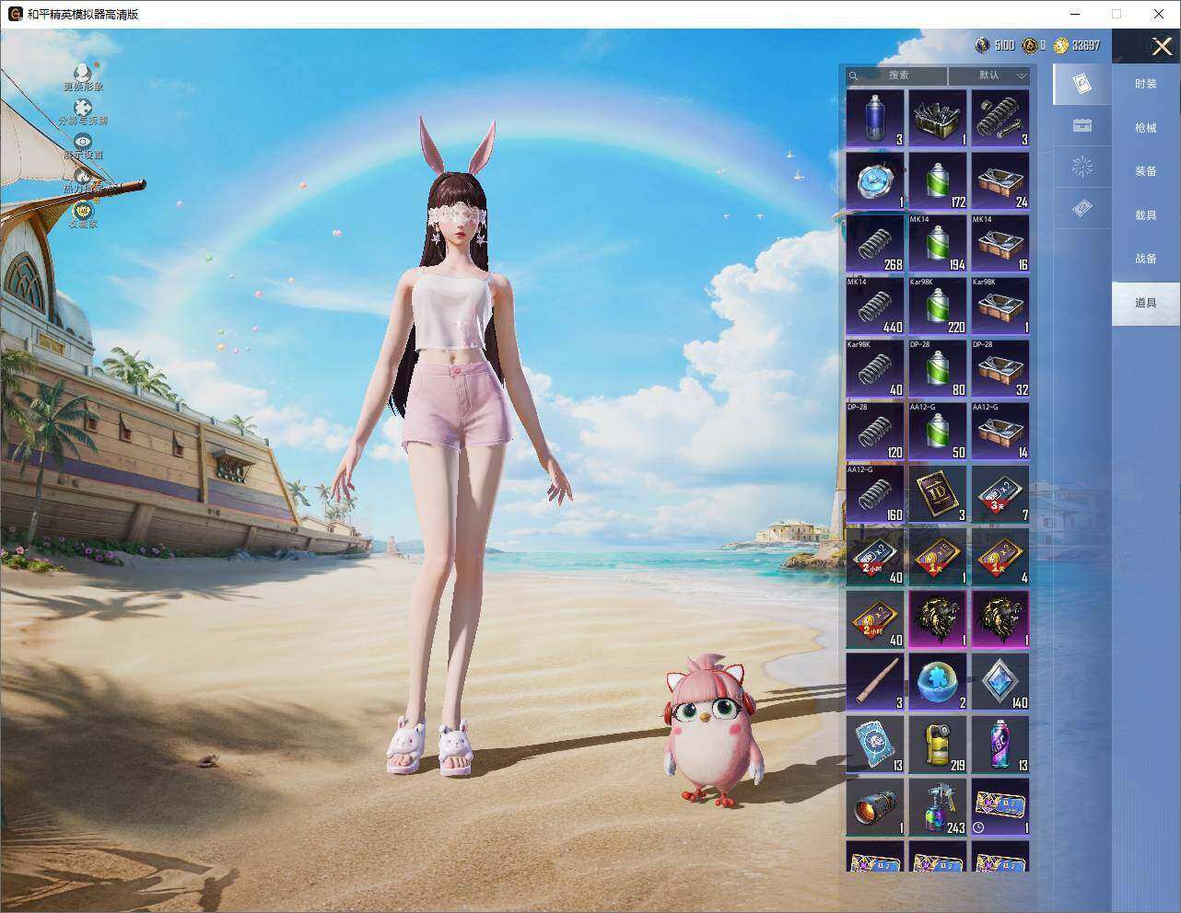This screenshot has width=1181, height=913.
Task: Select the gold x2 2小时 card with count 40
Action: 875,619
